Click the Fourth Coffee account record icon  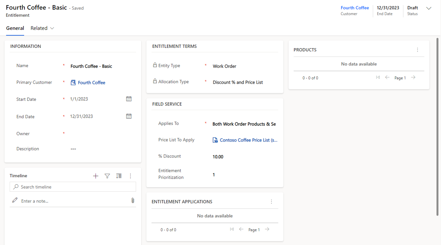pos(73,83)
